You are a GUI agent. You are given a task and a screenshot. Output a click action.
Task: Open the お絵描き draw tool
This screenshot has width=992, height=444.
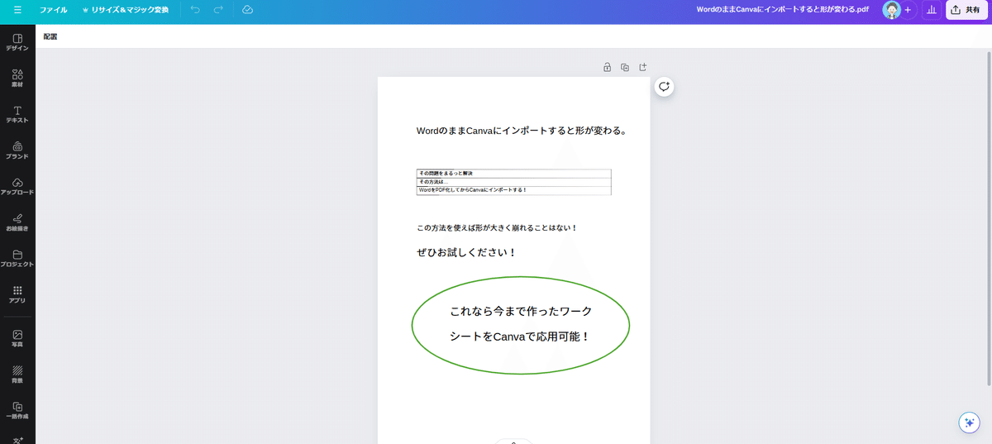(17, 222)
